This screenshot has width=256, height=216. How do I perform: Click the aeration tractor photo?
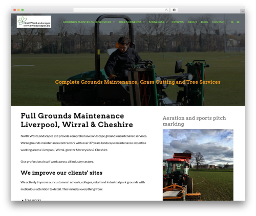[x=198, y=165]
